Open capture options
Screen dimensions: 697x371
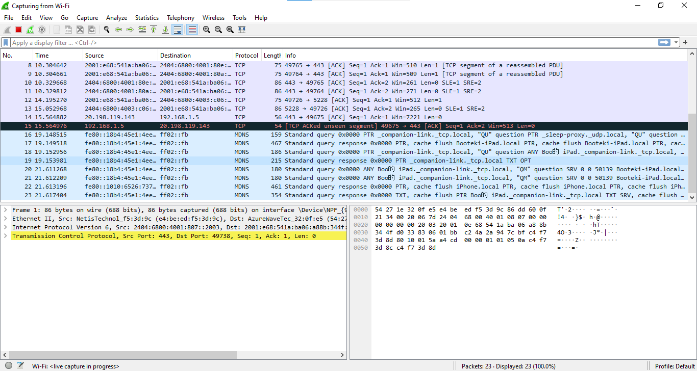tap(42, 29)
